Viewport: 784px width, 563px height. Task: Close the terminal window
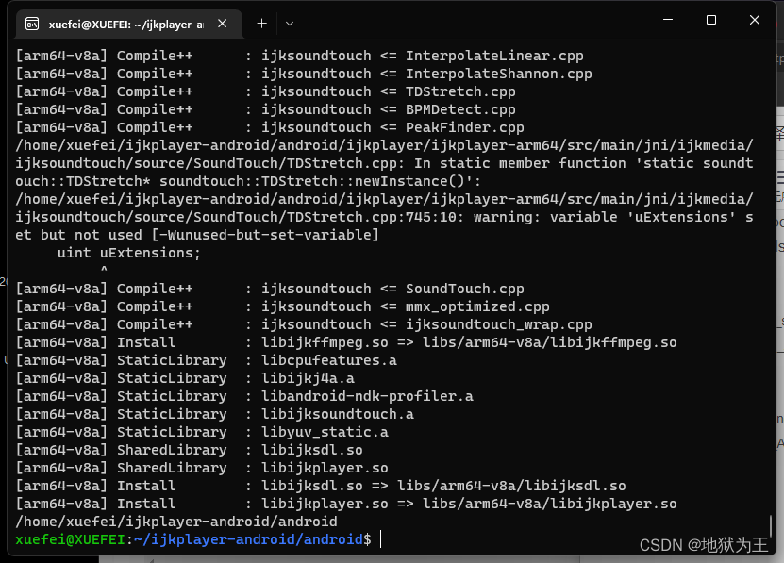point(755,20)
